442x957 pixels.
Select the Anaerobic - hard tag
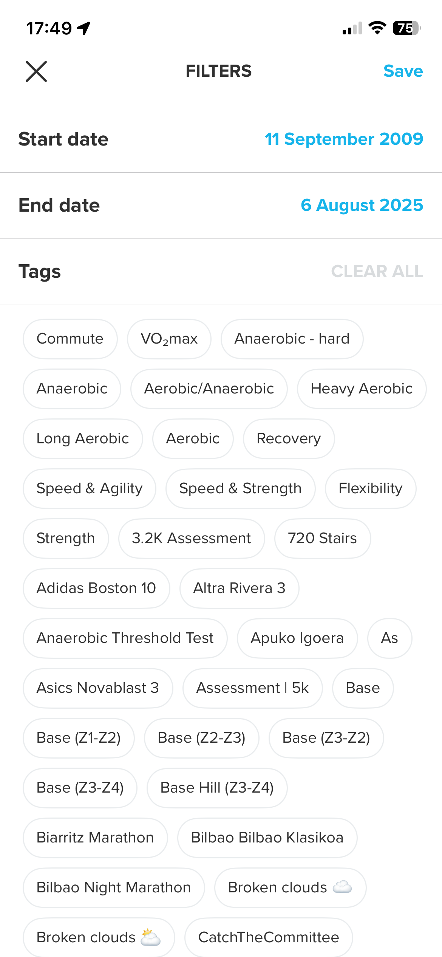click(x=292, y=339)
